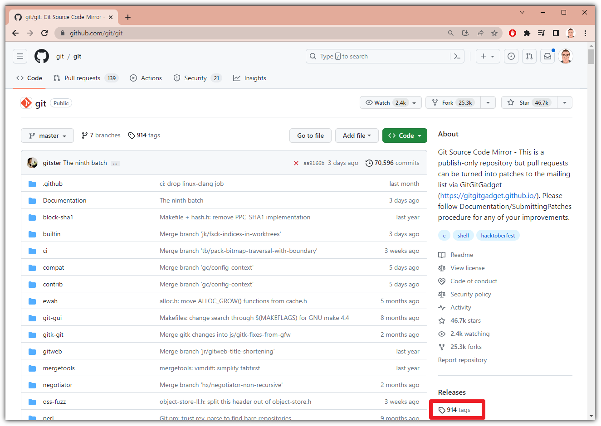Open gitster's avatar next to The ninth batch

32,163
